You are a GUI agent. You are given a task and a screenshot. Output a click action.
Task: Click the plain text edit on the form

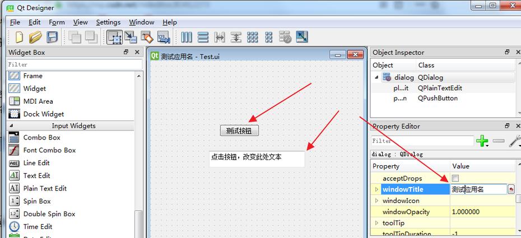(x=257, y=159)
